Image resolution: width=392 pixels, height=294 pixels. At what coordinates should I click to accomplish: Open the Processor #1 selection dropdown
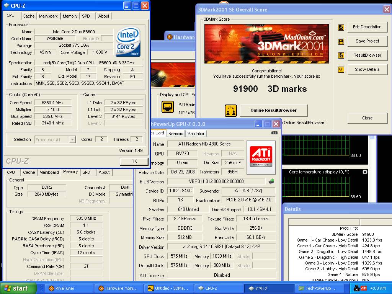click(72, 139)
